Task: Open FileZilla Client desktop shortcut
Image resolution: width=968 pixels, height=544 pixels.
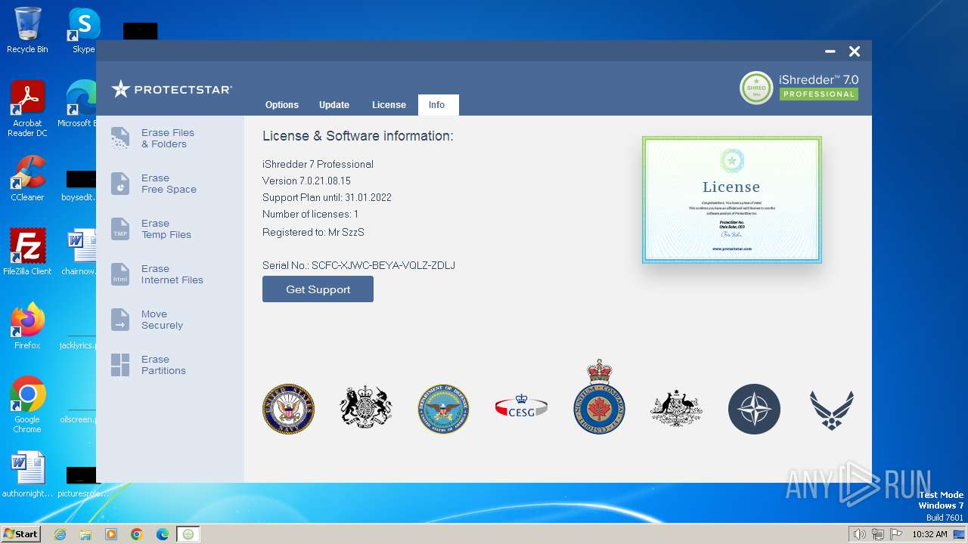Action: point(27,252)
